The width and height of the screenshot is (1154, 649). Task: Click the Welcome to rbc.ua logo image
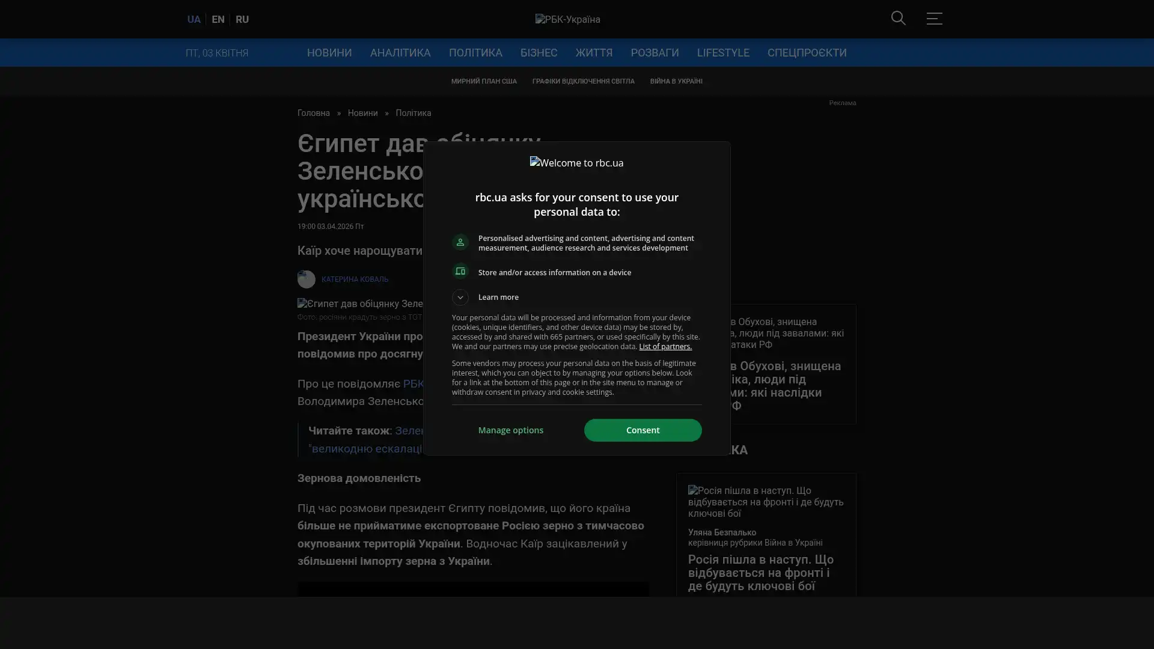click(576, 163)
